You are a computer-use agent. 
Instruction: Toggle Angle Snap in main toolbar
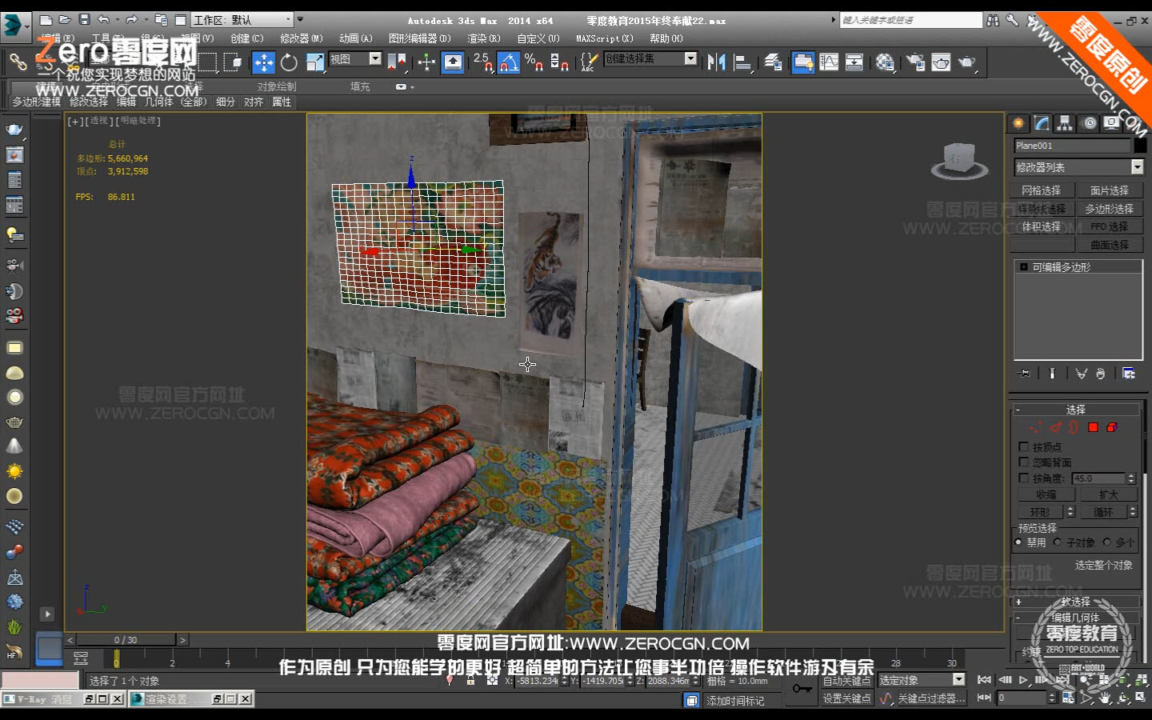[509, 62]
